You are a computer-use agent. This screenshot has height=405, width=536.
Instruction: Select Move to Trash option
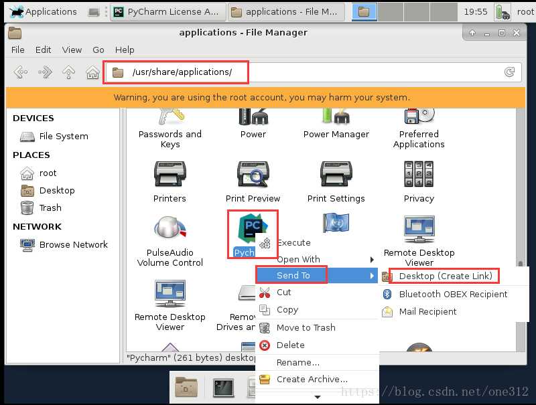pos(317,327)
